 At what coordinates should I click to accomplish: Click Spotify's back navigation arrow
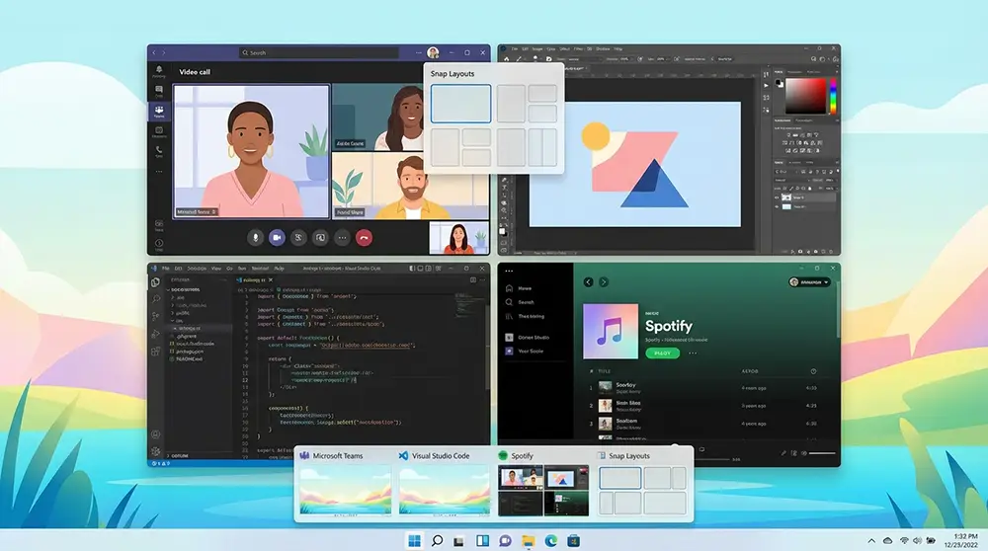pos(589,282)
